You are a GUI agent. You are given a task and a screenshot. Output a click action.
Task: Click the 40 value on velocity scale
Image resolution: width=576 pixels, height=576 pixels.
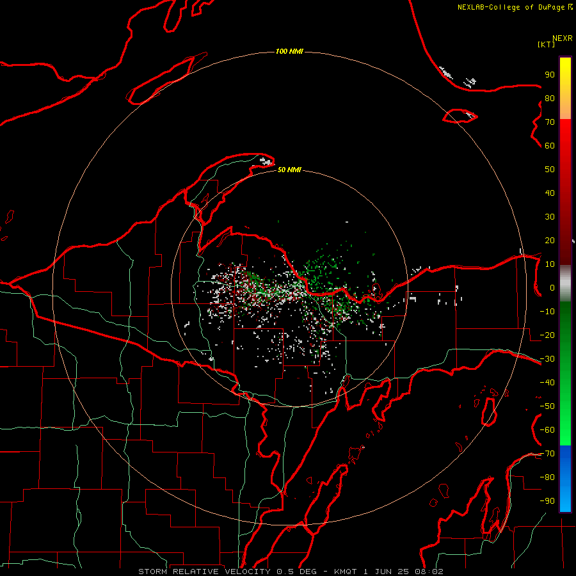550,193
